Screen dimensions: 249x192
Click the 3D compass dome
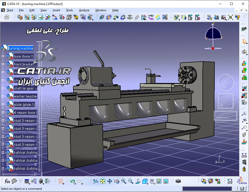[213, 33]
